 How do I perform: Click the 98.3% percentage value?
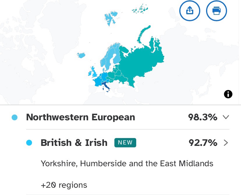203,117
